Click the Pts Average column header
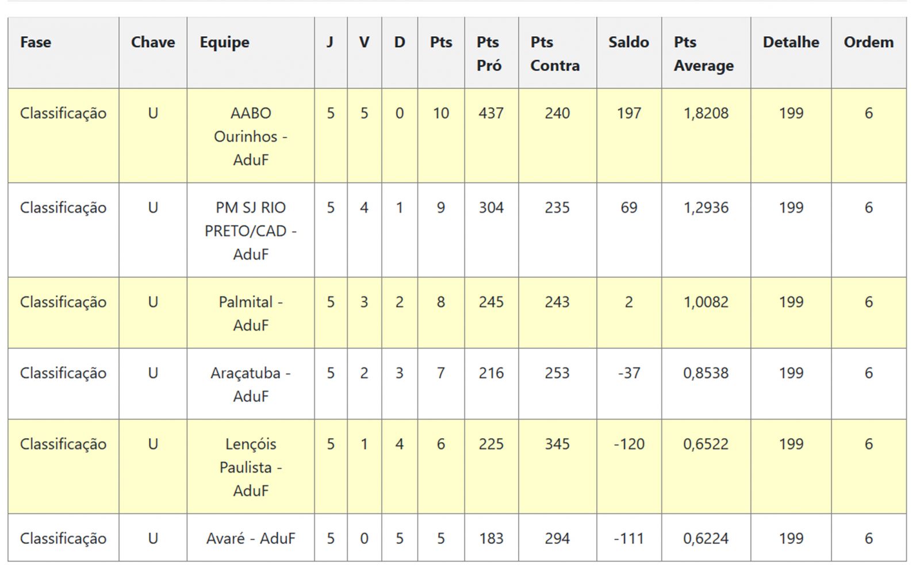The height and width of the screenshot is (569, 920). 703,53
